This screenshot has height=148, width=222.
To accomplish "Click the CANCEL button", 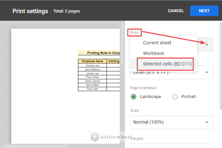I will (176, 11).
